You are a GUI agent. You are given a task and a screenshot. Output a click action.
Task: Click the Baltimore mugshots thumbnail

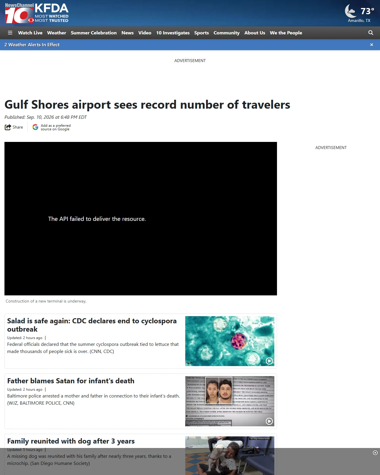(x=230, y=401)
